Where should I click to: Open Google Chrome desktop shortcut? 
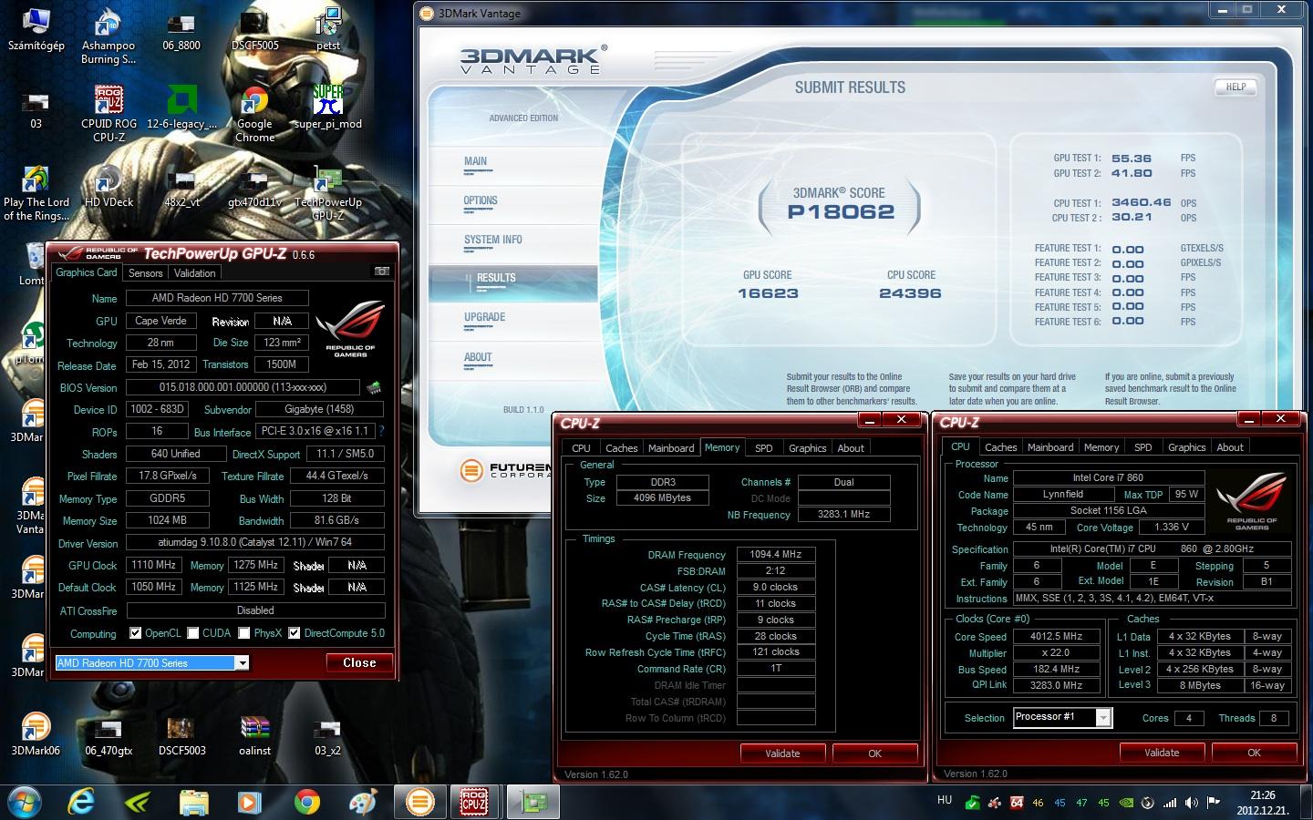point(254,114)
